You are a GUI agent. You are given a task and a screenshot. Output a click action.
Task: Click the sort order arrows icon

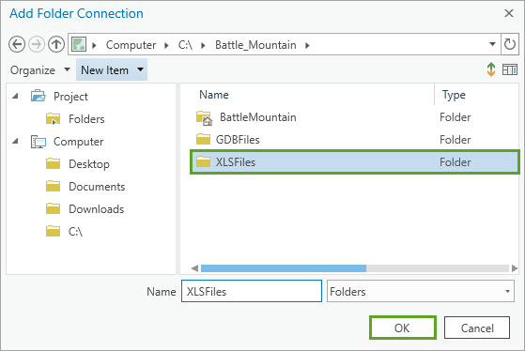point(491,69)
